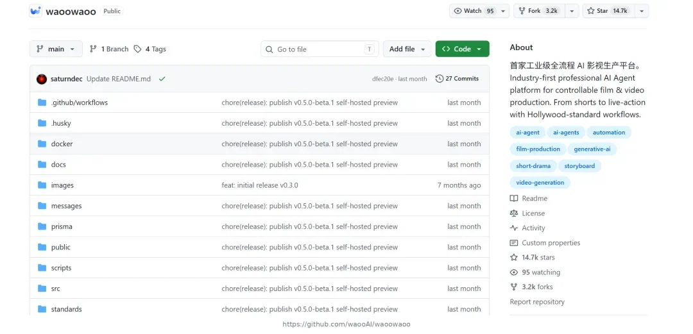Viewport: 693px width, 334px height.
Task: Open the Update README.md commit message
Action: [119, 79]
